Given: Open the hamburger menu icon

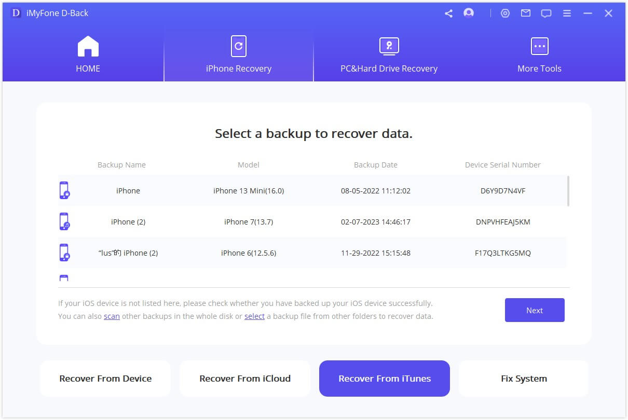Looking at the screenshot, I should [567, 13].
